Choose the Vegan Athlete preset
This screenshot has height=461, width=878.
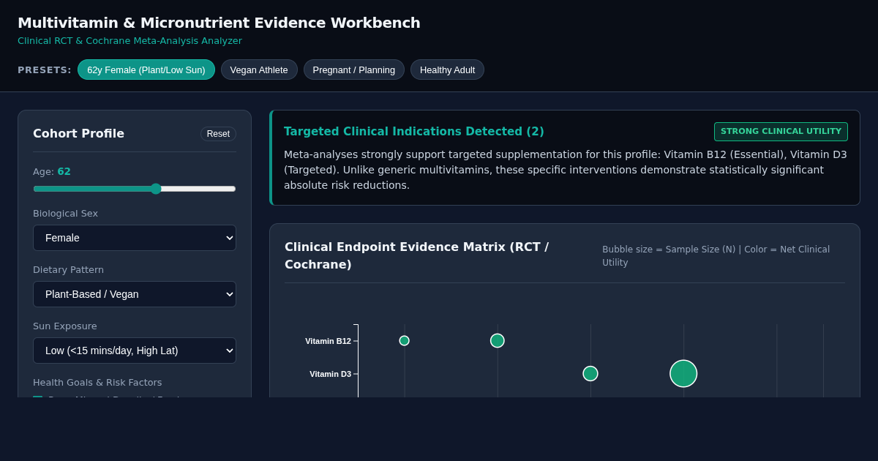pyautogui.click(x=259, y=70)
